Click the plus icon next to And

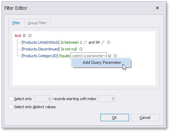coord(30,36)
